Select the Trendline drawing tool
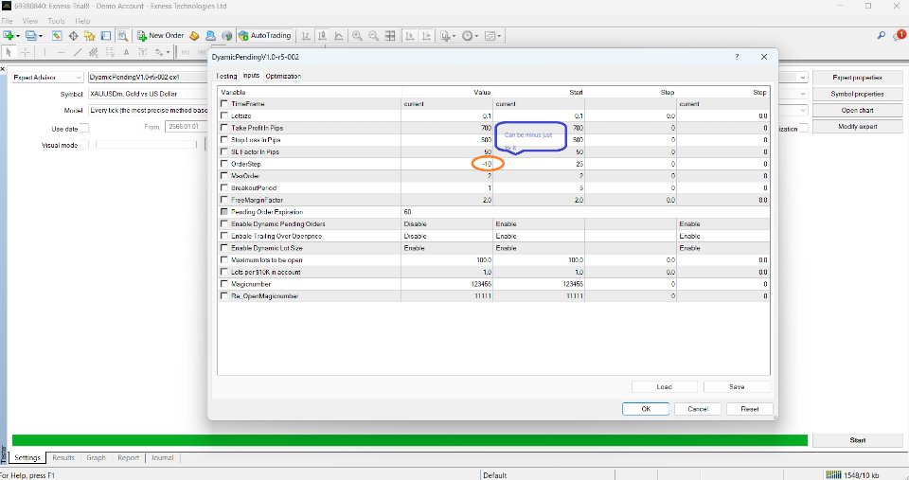This screenshot has width=909, height=480. (77, 52)
